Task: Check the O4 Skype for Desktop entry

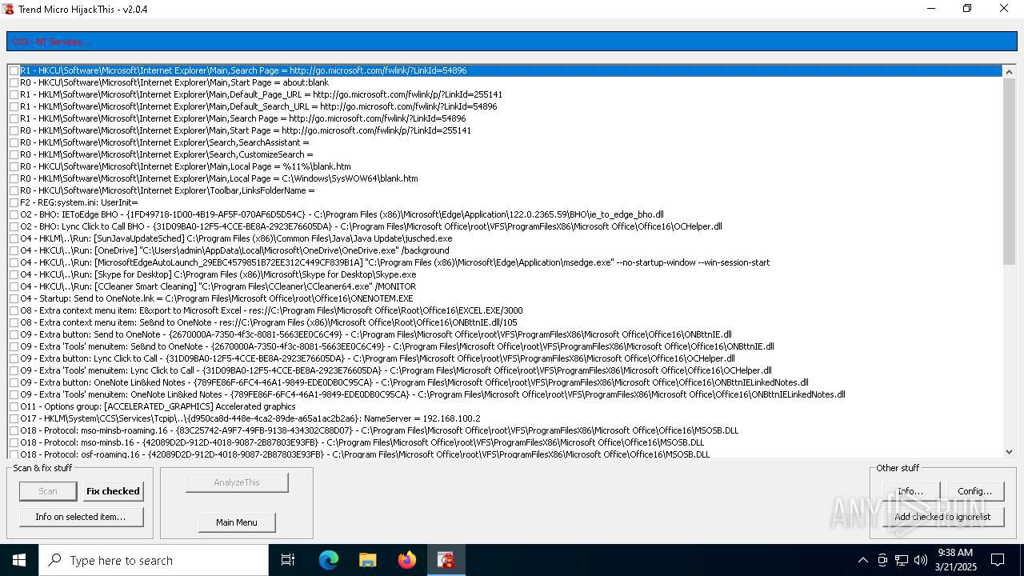Action: pyautogui.click(x=14, y=274)
